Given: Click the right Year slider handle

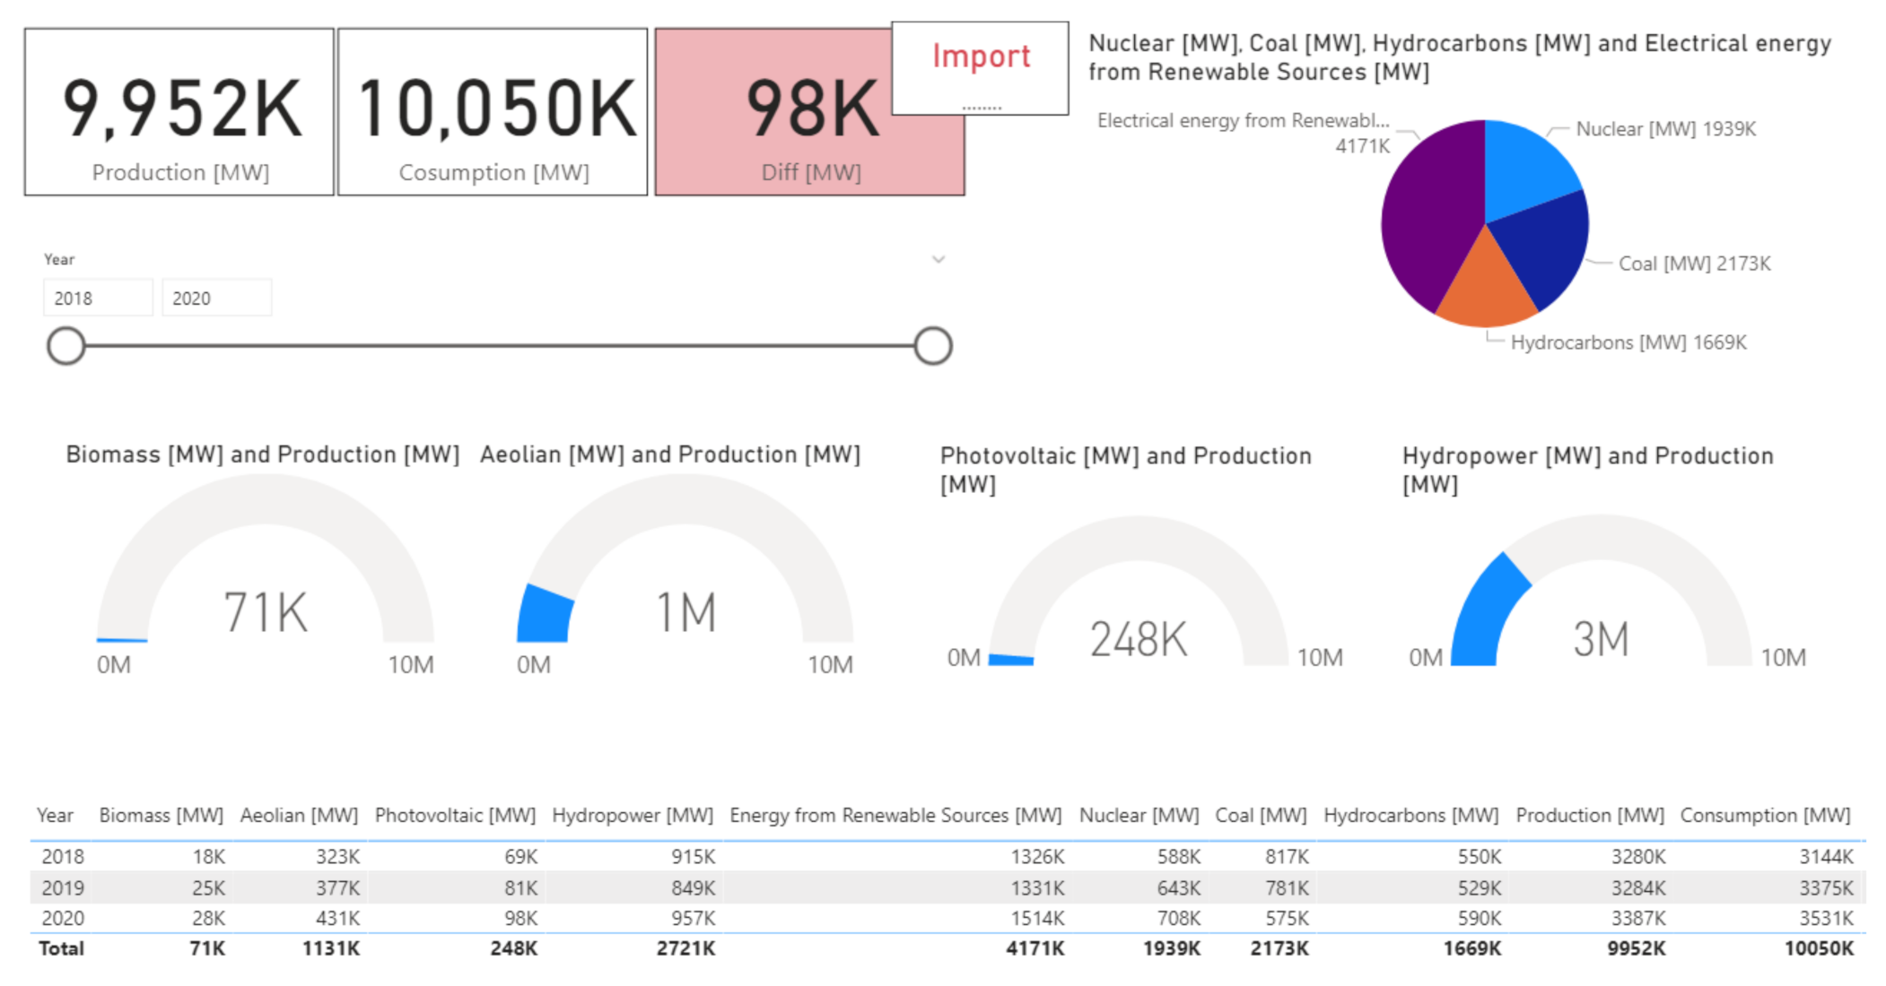Looking at the screenshot, I should [932, 346].
